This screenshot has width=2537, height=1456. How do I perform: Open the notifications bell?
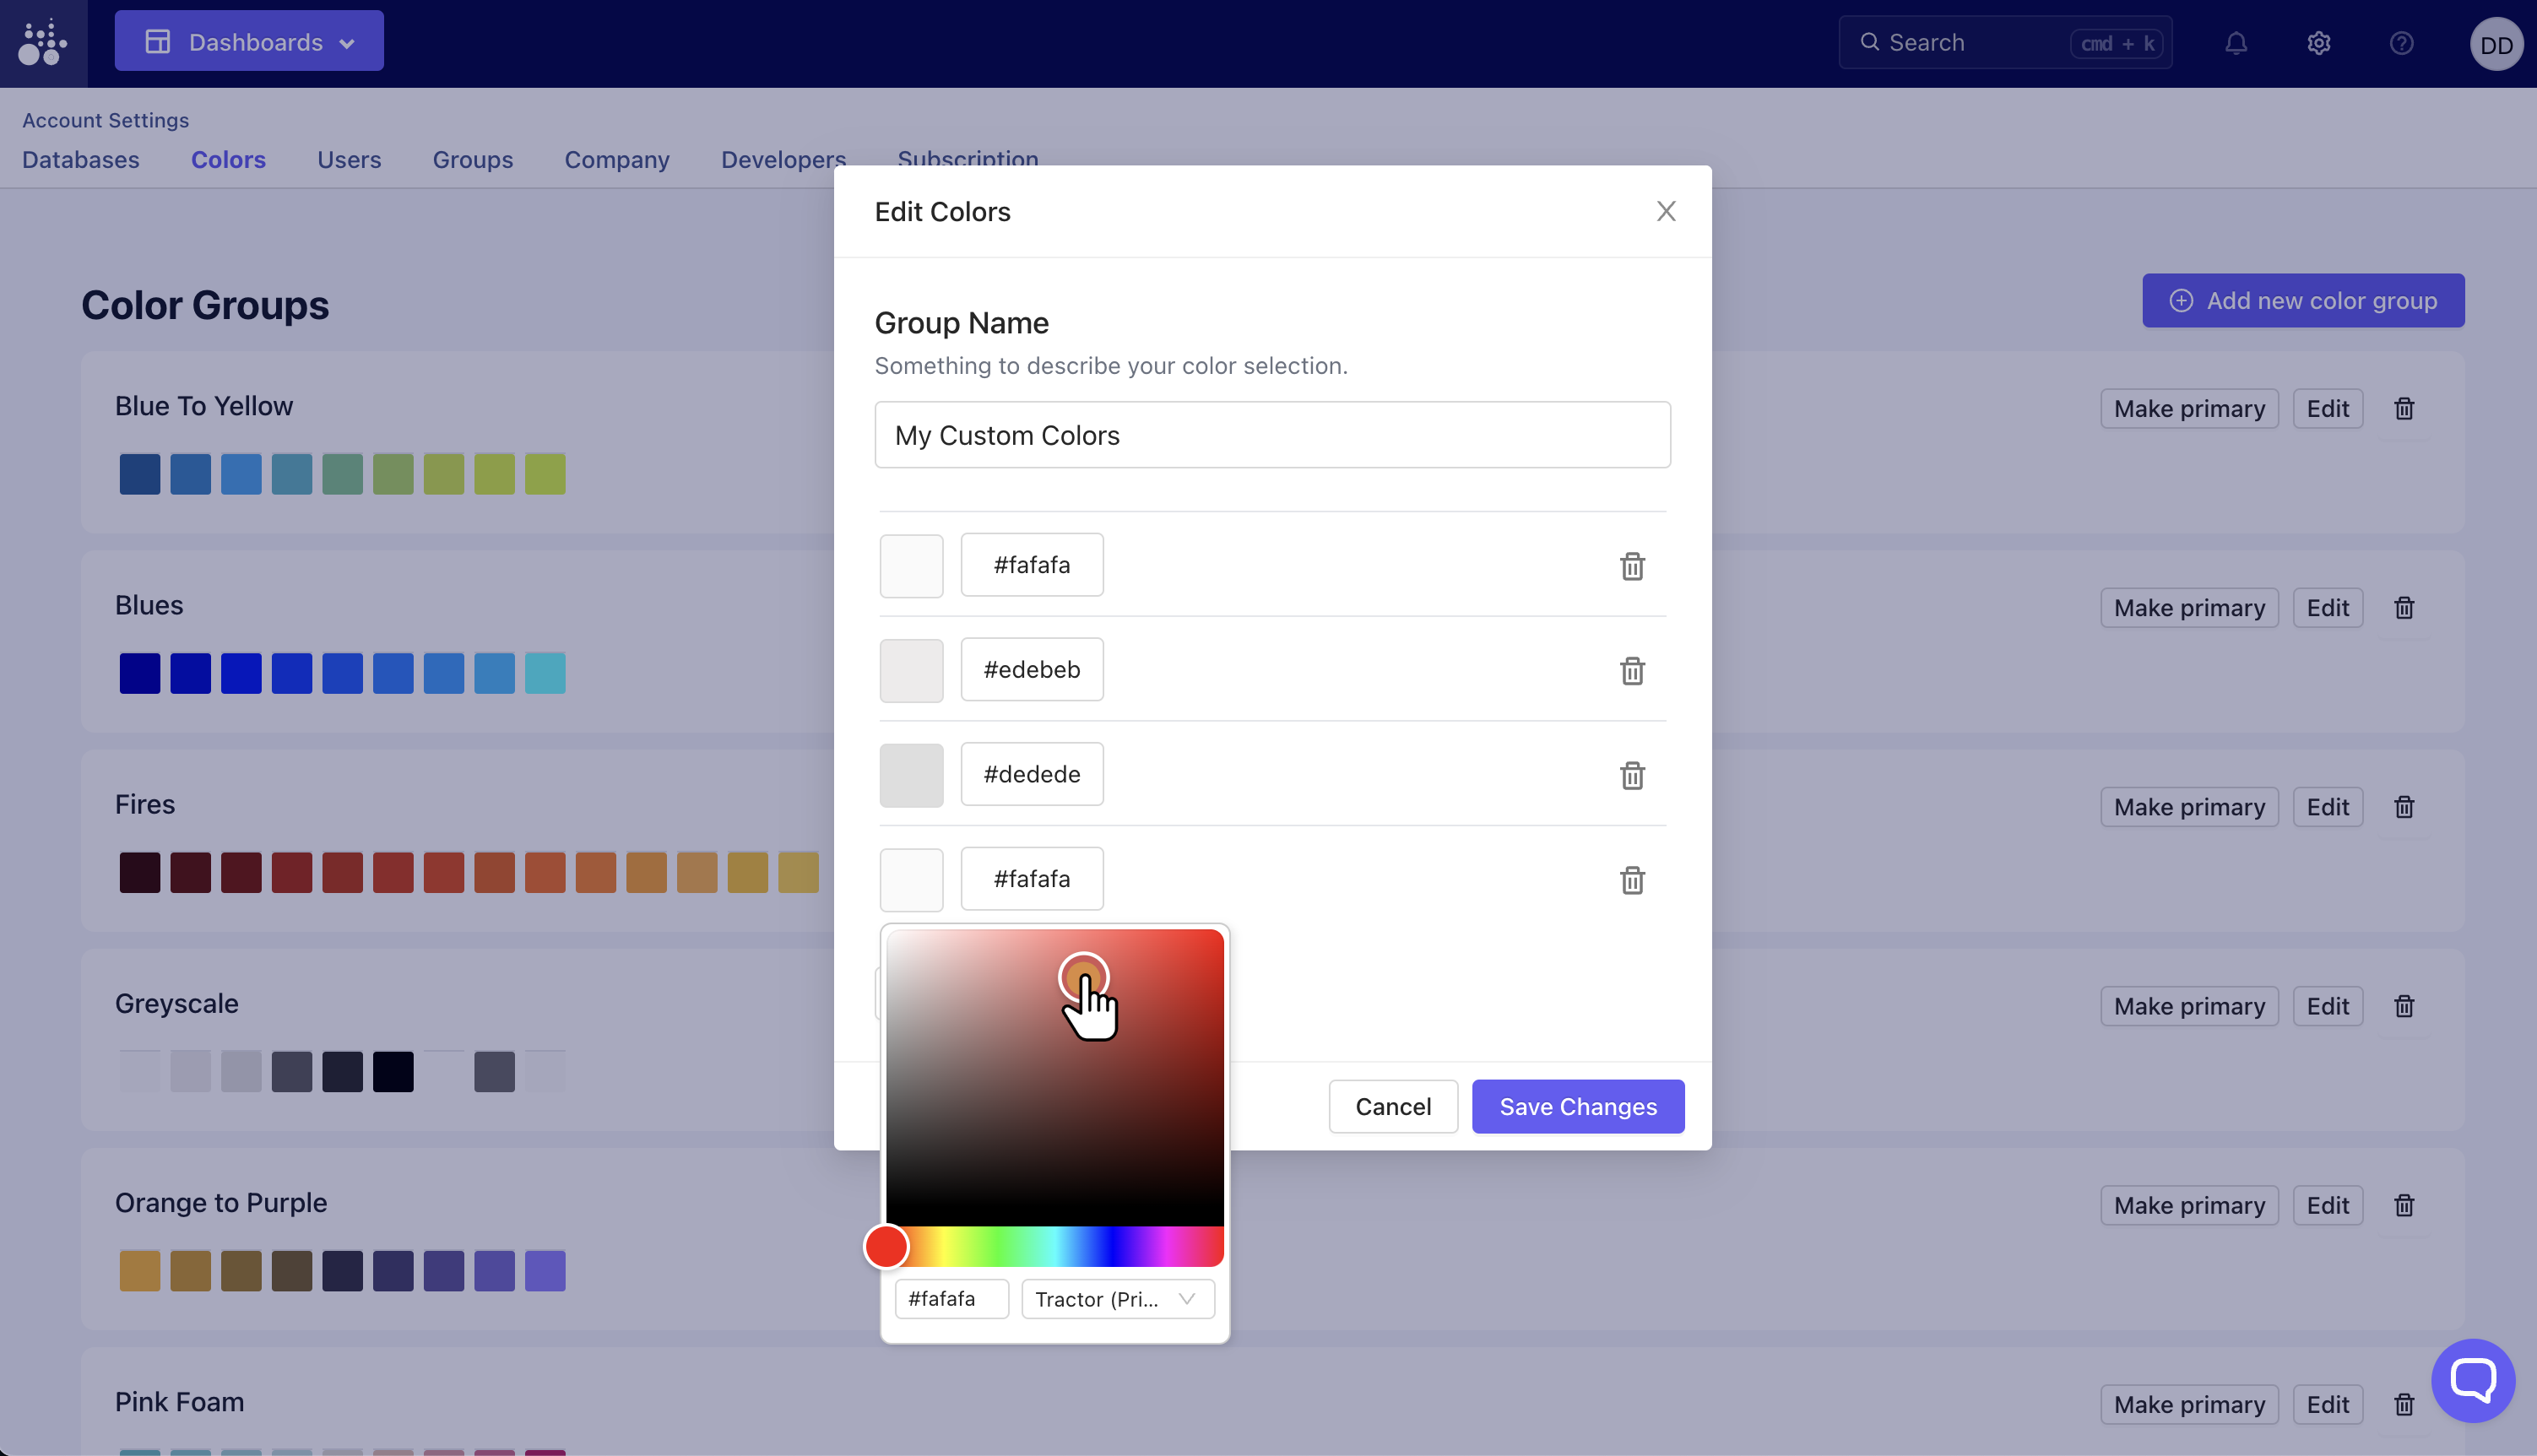2236,43
